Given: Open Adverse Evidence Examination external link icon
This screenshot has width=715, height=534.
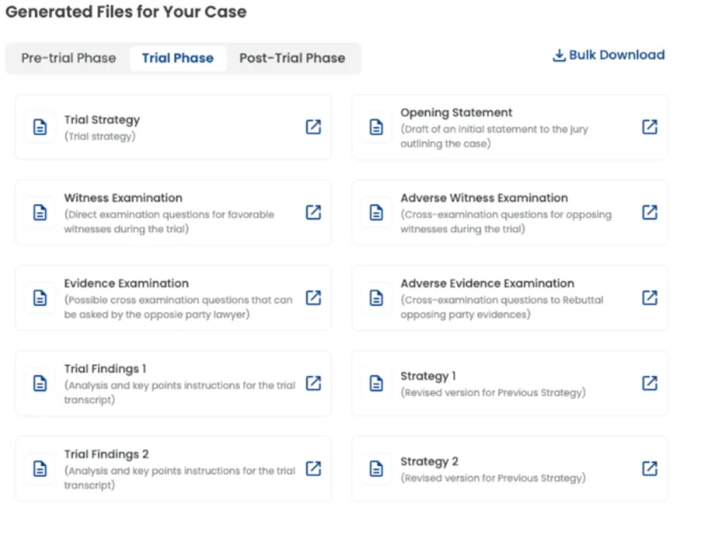Looking at the screenshot, I should point(650,298).
